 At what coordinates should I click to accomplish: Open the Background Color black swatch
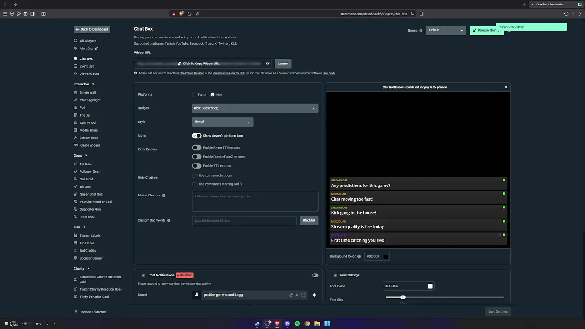(385, 256)
